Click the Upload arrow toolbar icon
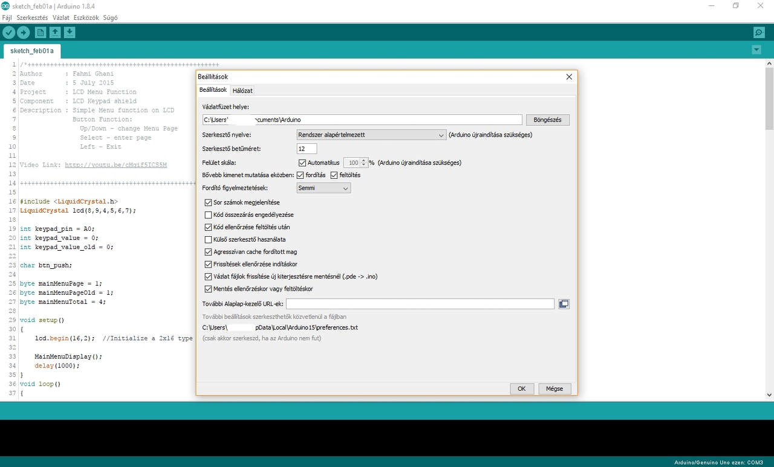Screen dimensions: 774x467 click(x=24, y=33)
